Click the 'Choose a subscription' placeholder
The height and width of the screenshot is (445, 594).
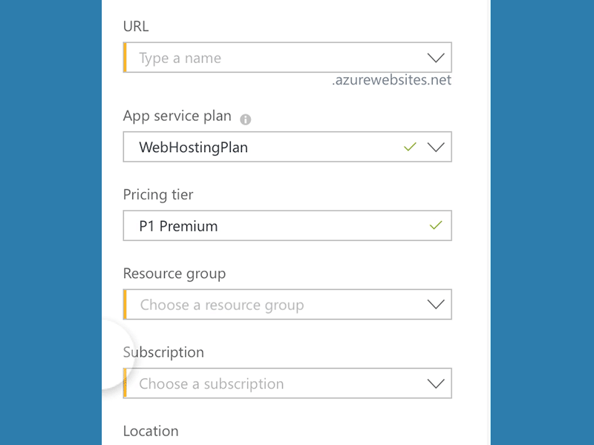[x=212, y=383]
